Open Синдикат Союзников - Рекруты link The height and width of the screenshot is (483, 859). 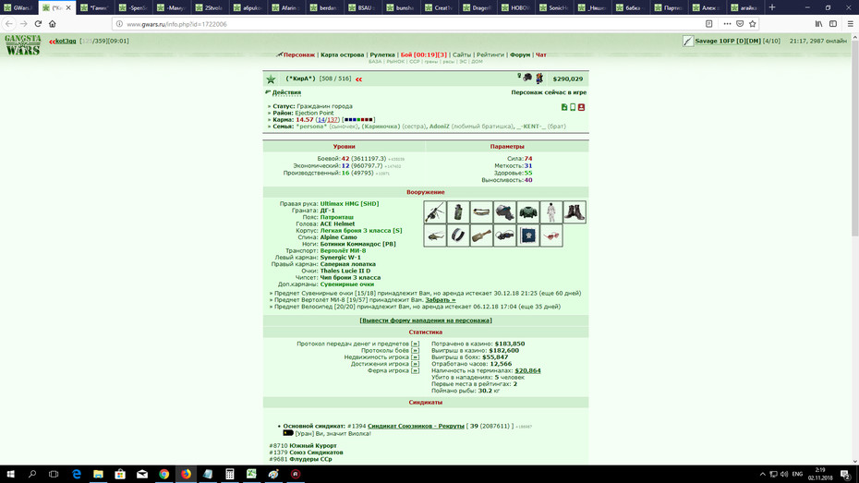coord(416,426)
